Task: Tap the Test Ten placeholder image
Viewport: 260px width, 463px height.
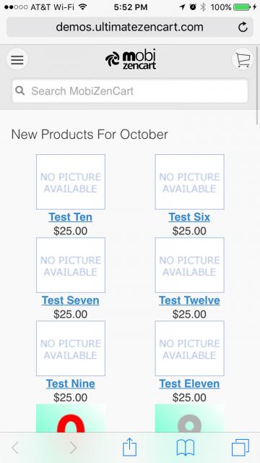Action: point(71,182)
